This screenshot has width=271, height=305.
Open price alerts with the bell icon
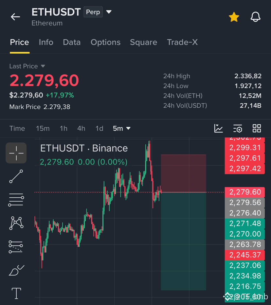point(255,17)
